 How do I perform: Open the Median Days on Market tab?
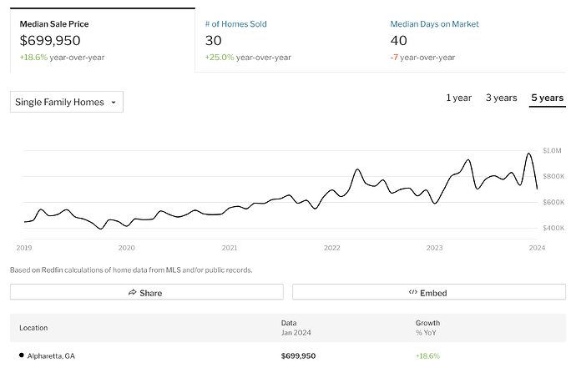473,40
